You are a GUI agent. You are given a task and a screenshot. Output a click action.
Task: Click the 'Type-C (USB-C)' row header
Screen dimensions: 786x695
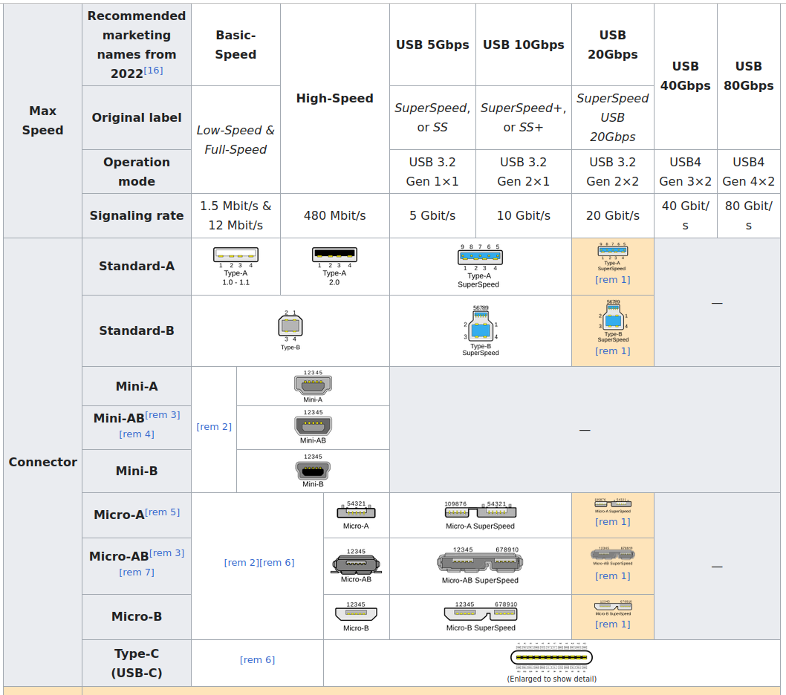coord(137,663)
